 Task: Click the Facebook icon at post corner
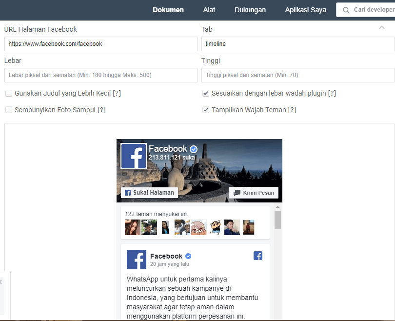[258, 256]
